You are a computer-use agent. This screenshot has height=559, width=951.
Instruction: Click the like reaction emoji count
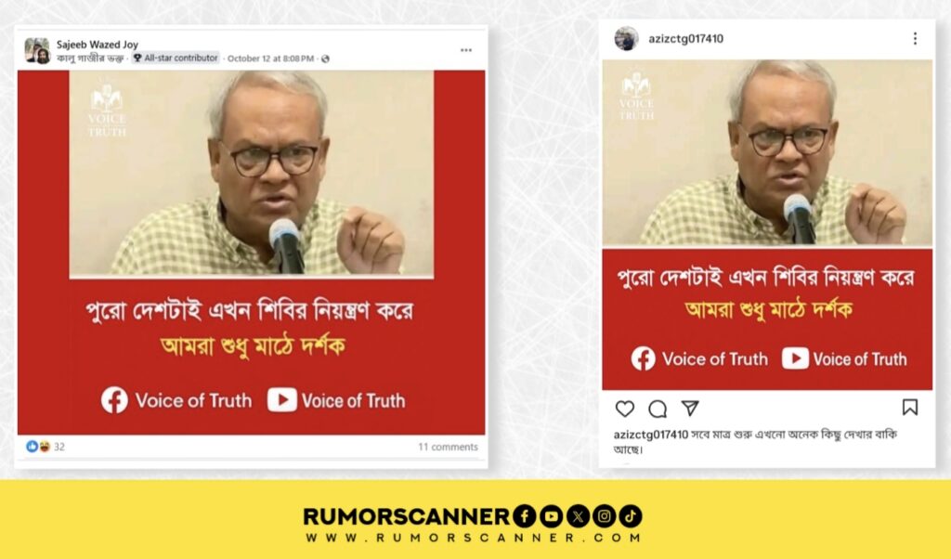[x=45, y=447]
